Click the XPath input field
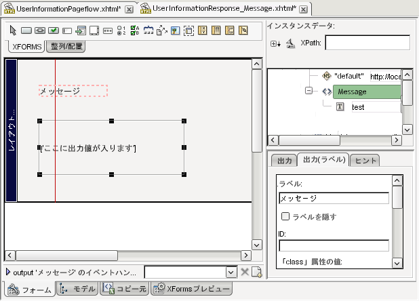The height and width of the screenshot is (301, 419). pyautogui.click(x=367, y=43)
